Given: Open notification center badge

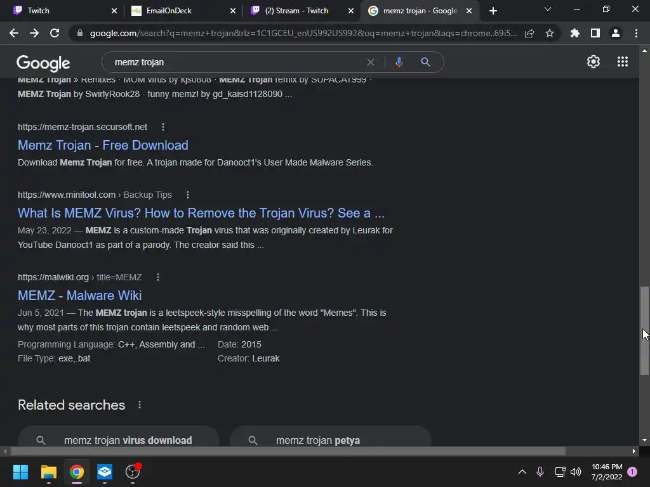Looking at the screenshot, I should [x=632, y=472].
